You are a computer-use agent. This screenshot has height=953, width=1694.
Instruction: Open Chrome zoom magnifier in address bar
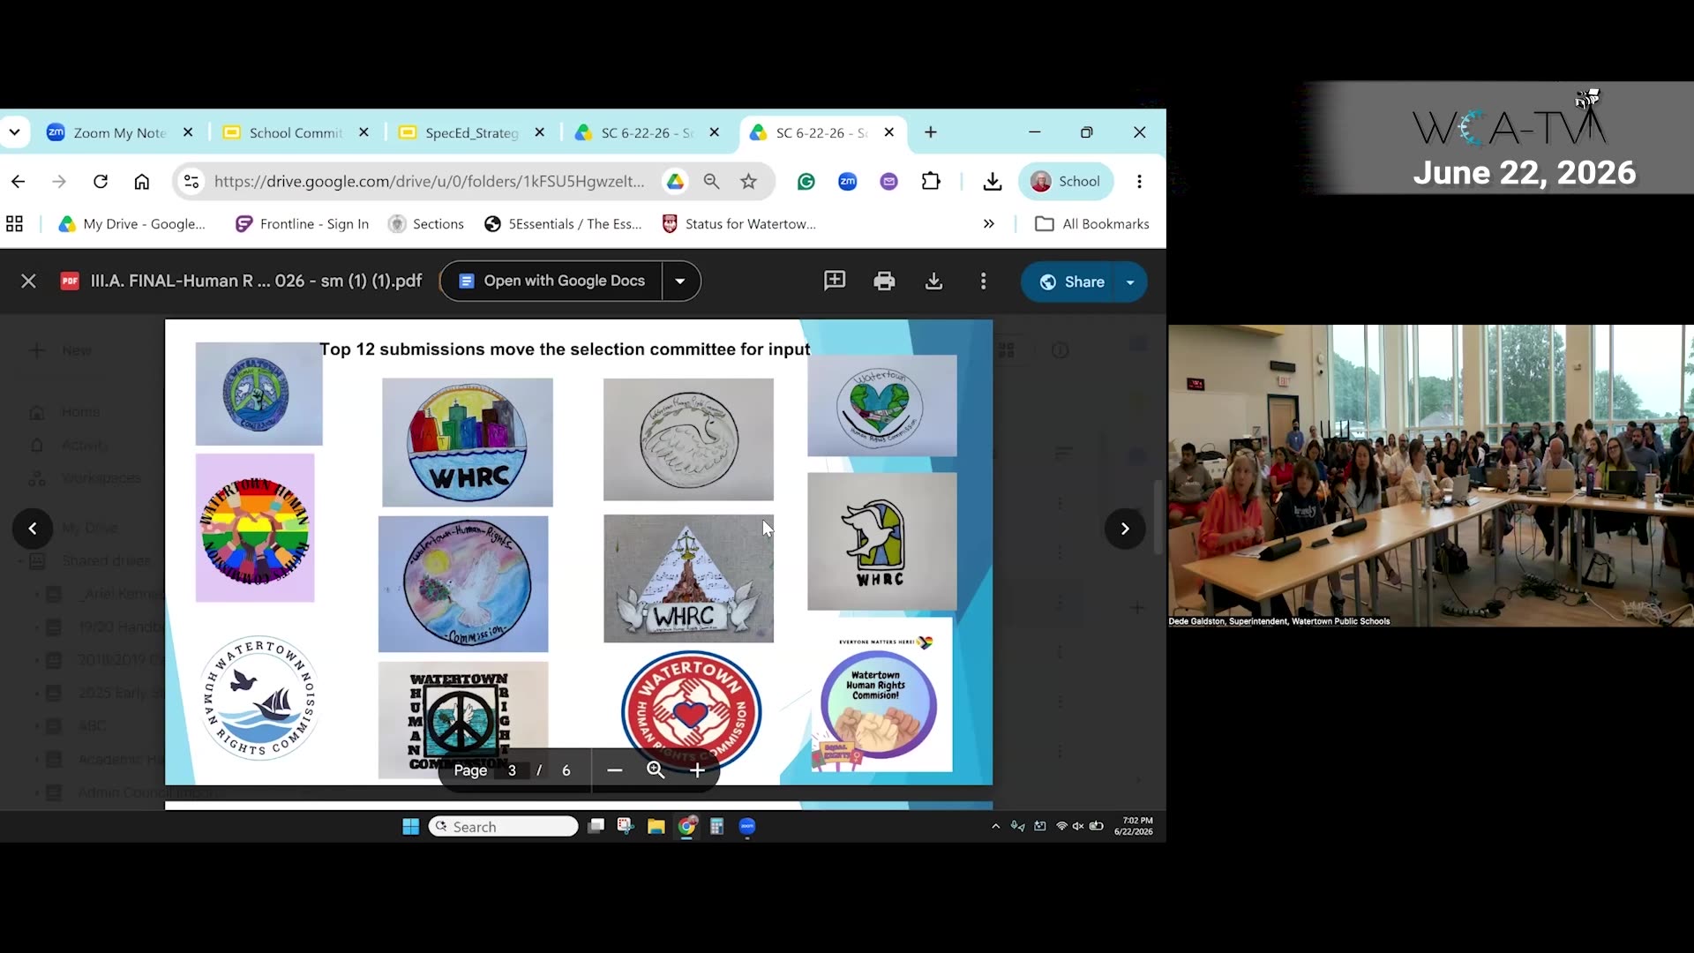point(711,181)
